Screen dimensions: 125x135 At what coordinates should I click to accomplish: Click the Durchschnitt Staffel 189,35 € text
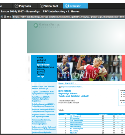[69, 103]
